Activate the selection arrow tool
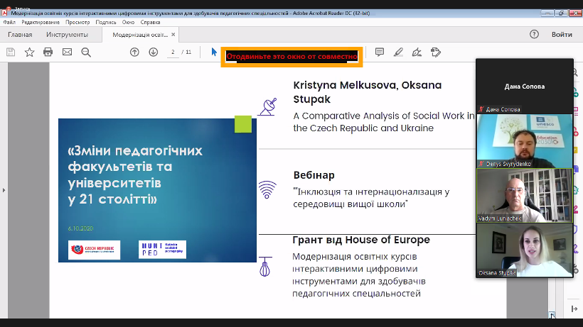 [x=214, y=52]
